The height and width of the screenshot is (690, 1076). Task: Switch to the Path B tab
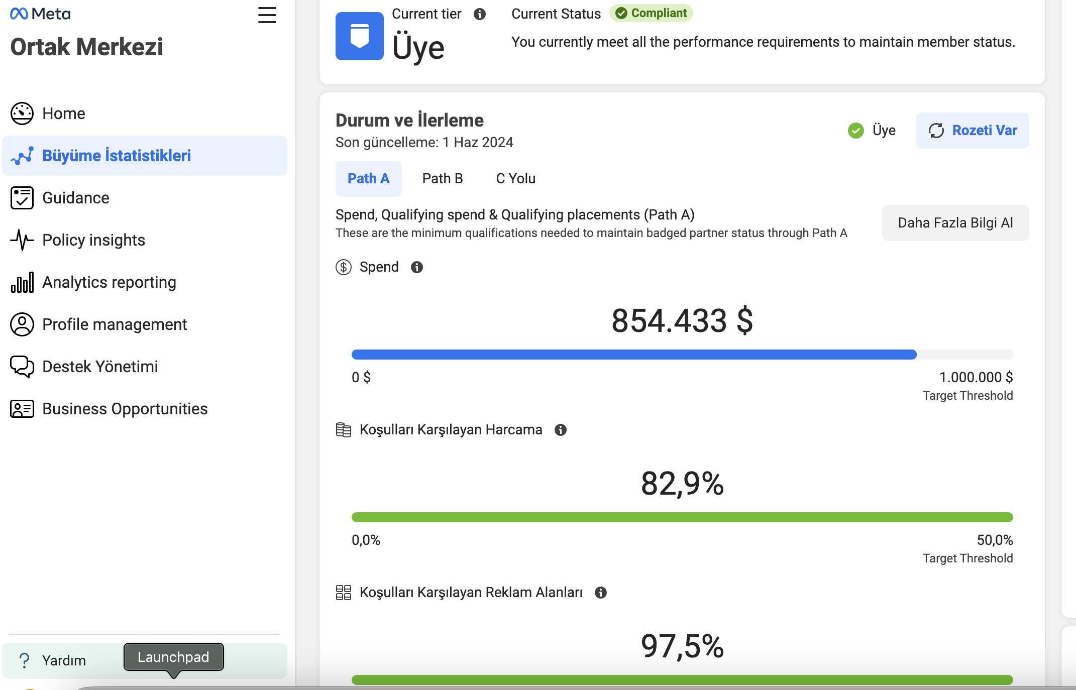point(443,179)
